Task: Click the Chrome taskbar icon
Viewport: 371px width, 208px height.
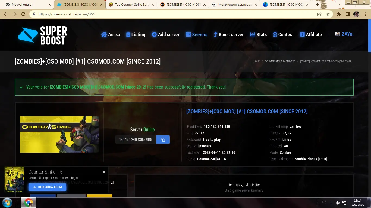Action: (x=29, y=203)
